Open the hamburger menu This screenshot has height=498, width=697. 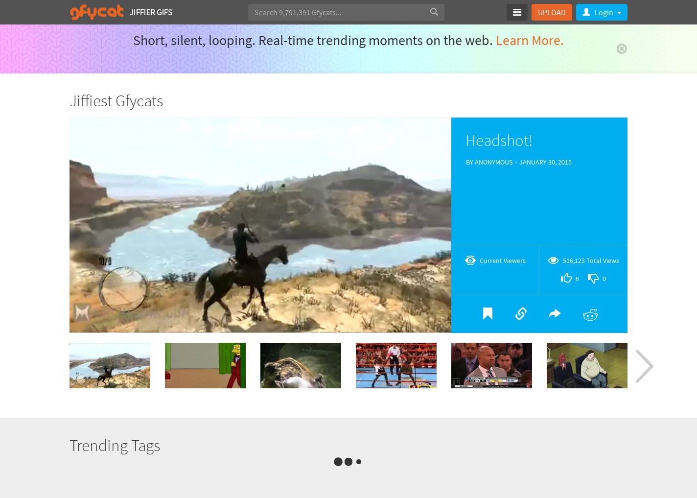pyautogui.click(x=517, y=12)
